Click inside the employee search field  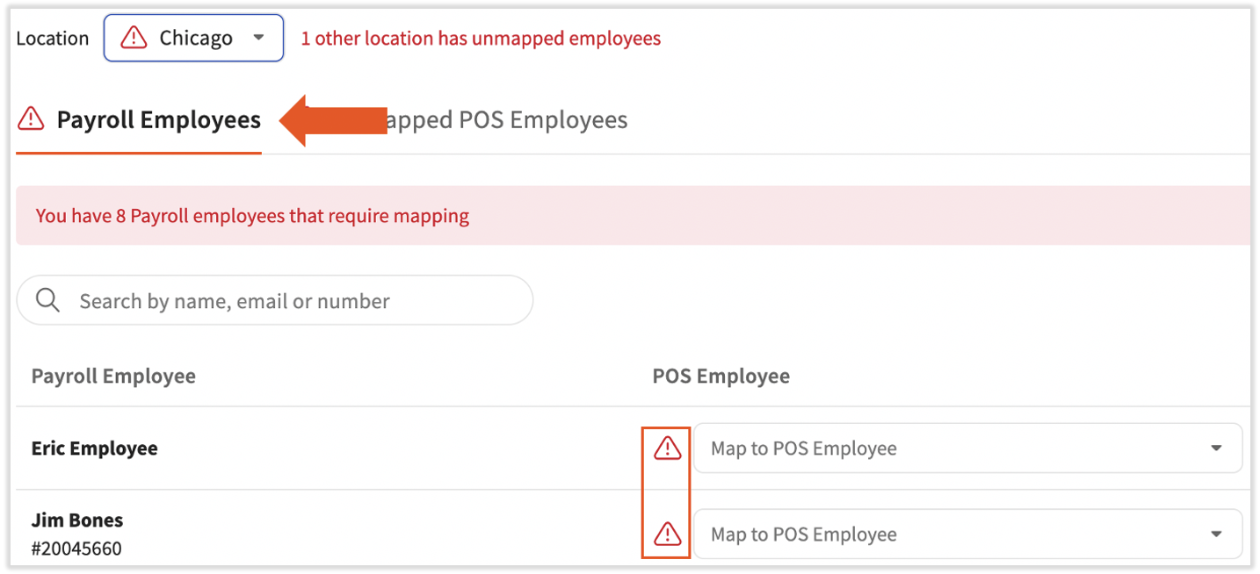(x=264, y=300)
